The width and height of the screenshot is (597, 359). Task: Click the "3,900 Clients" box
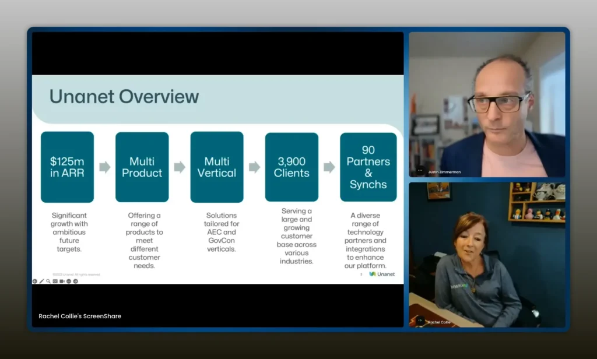292,167
